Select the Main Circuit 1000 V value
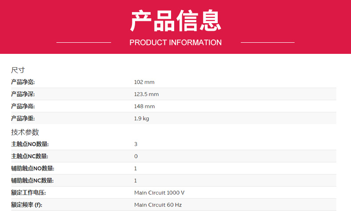 (x=159, y=193)
